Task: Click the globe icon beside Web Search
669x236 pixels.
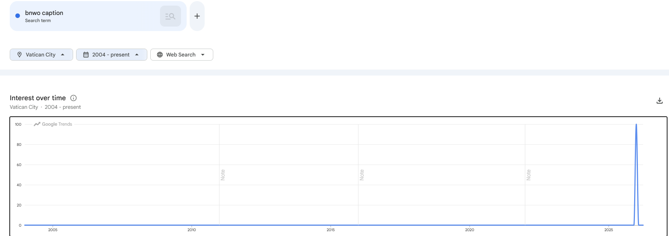Action: tap(160, 55)
